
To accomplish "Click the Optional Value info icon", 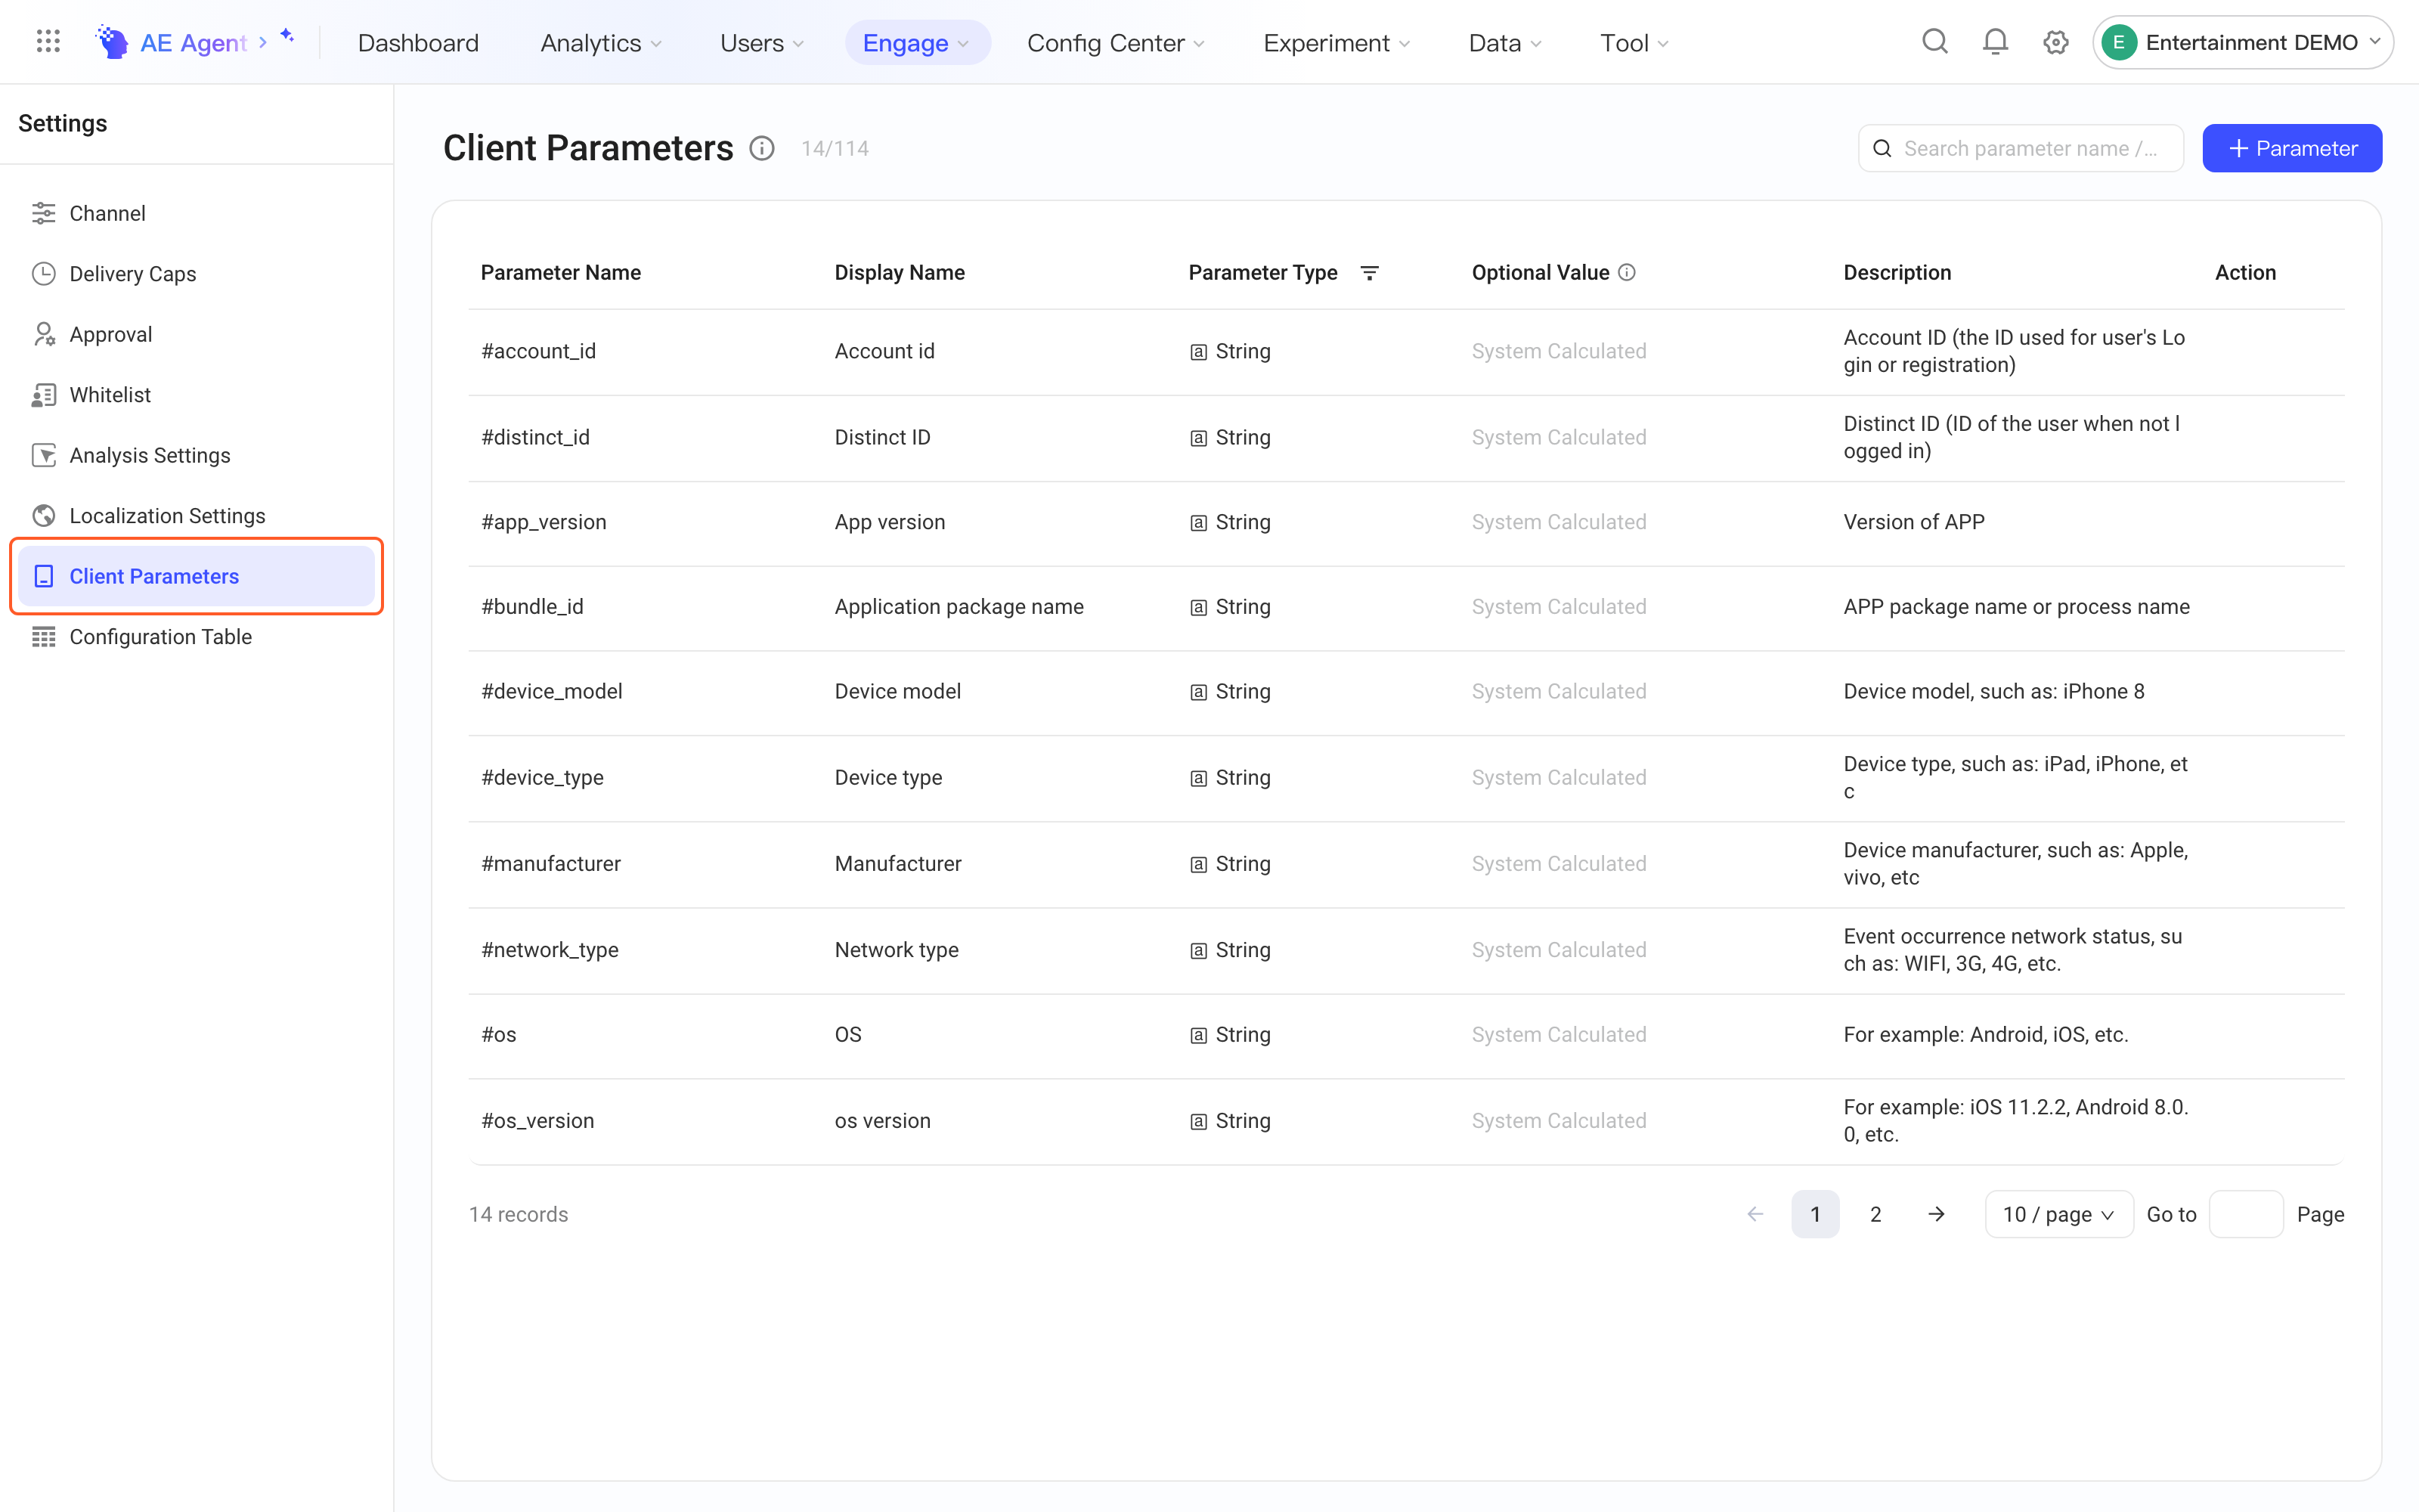I will pyautogui.click(x=1628, y=273).
